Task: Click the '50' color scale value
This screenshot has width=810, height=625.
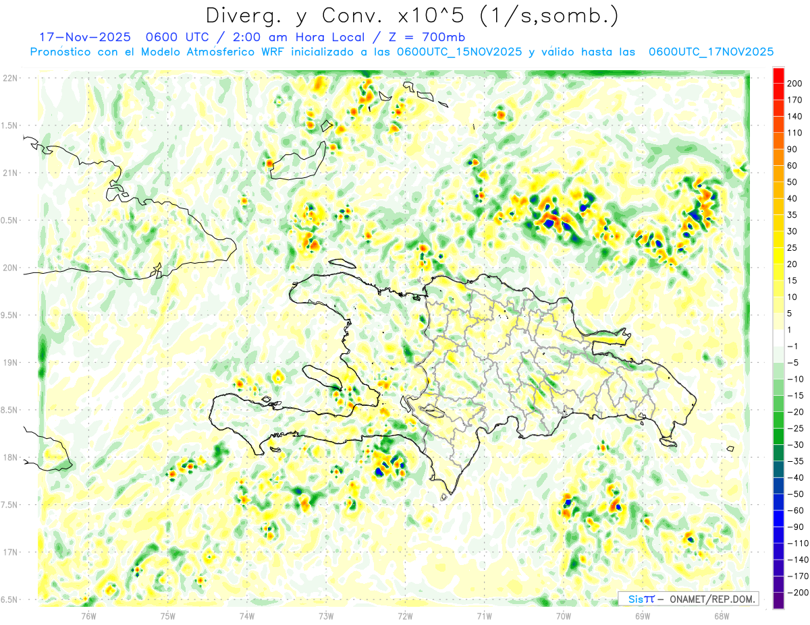Action: (x=792, y=182)
